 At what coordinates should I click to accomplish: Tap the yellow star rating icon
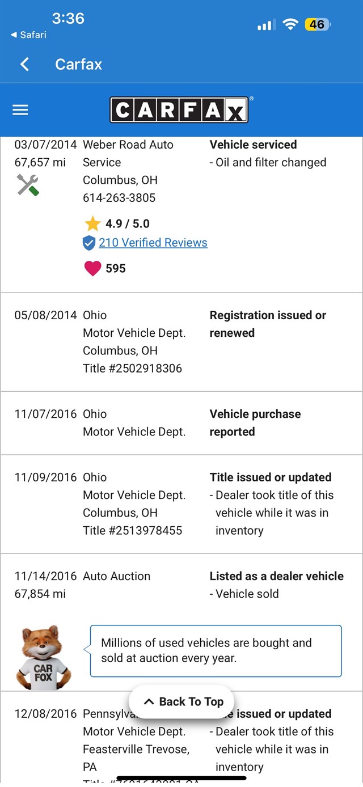click(92, 223)
